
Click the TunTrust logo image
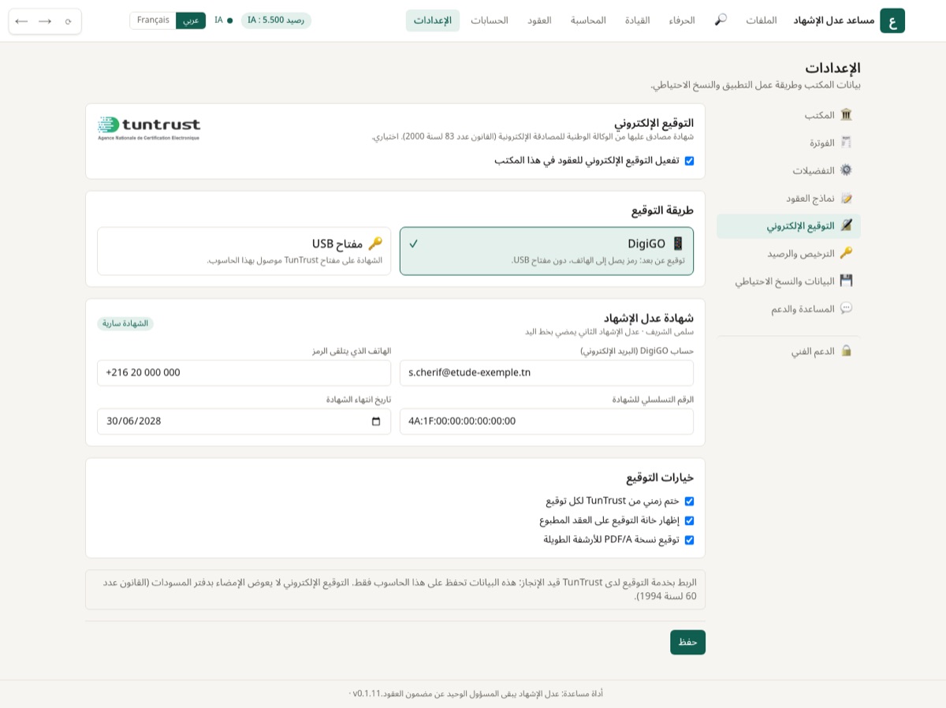coord(149,129)
